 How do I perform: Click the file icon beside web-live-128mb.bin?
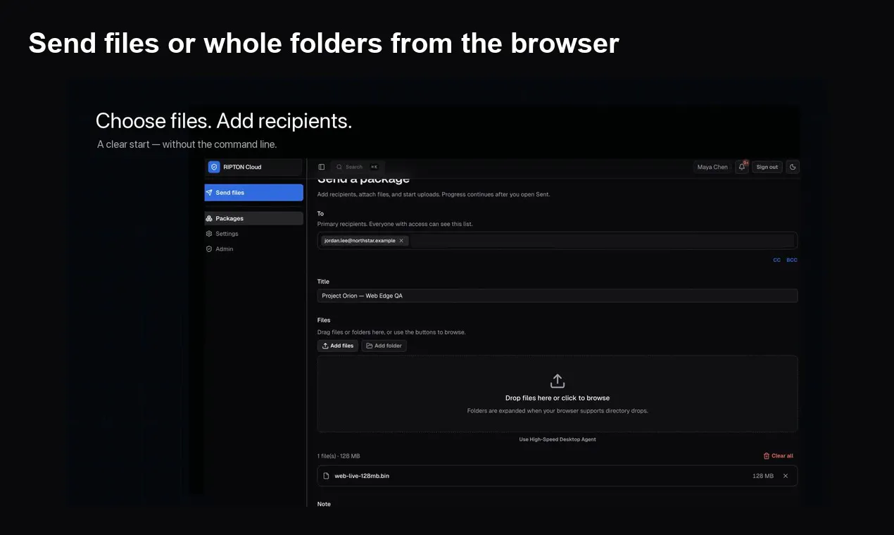click(326, 476)
